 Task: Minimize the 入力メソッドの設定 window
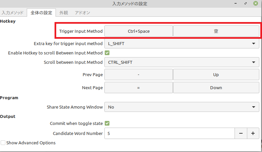click(236, 3)
